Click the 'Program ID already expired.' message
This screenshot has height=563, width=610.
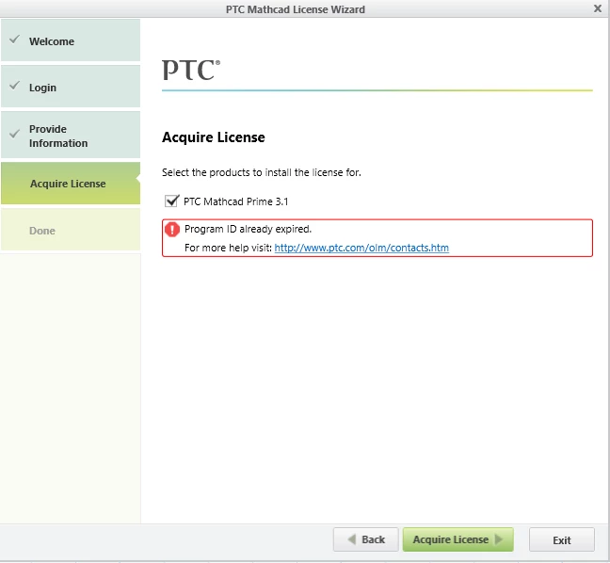pos(248,229)
